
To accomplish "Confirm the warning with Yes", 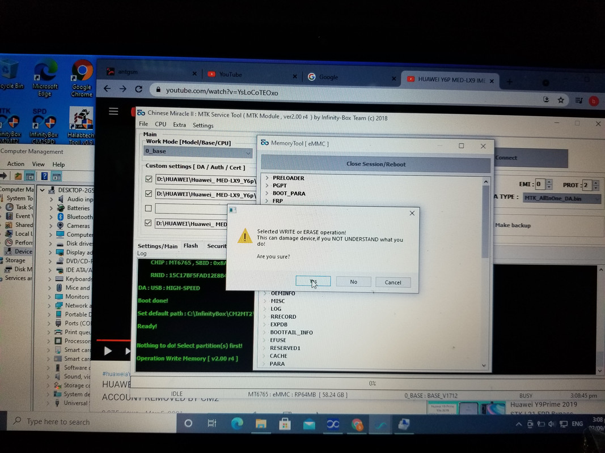I will (x=313, y=281).
